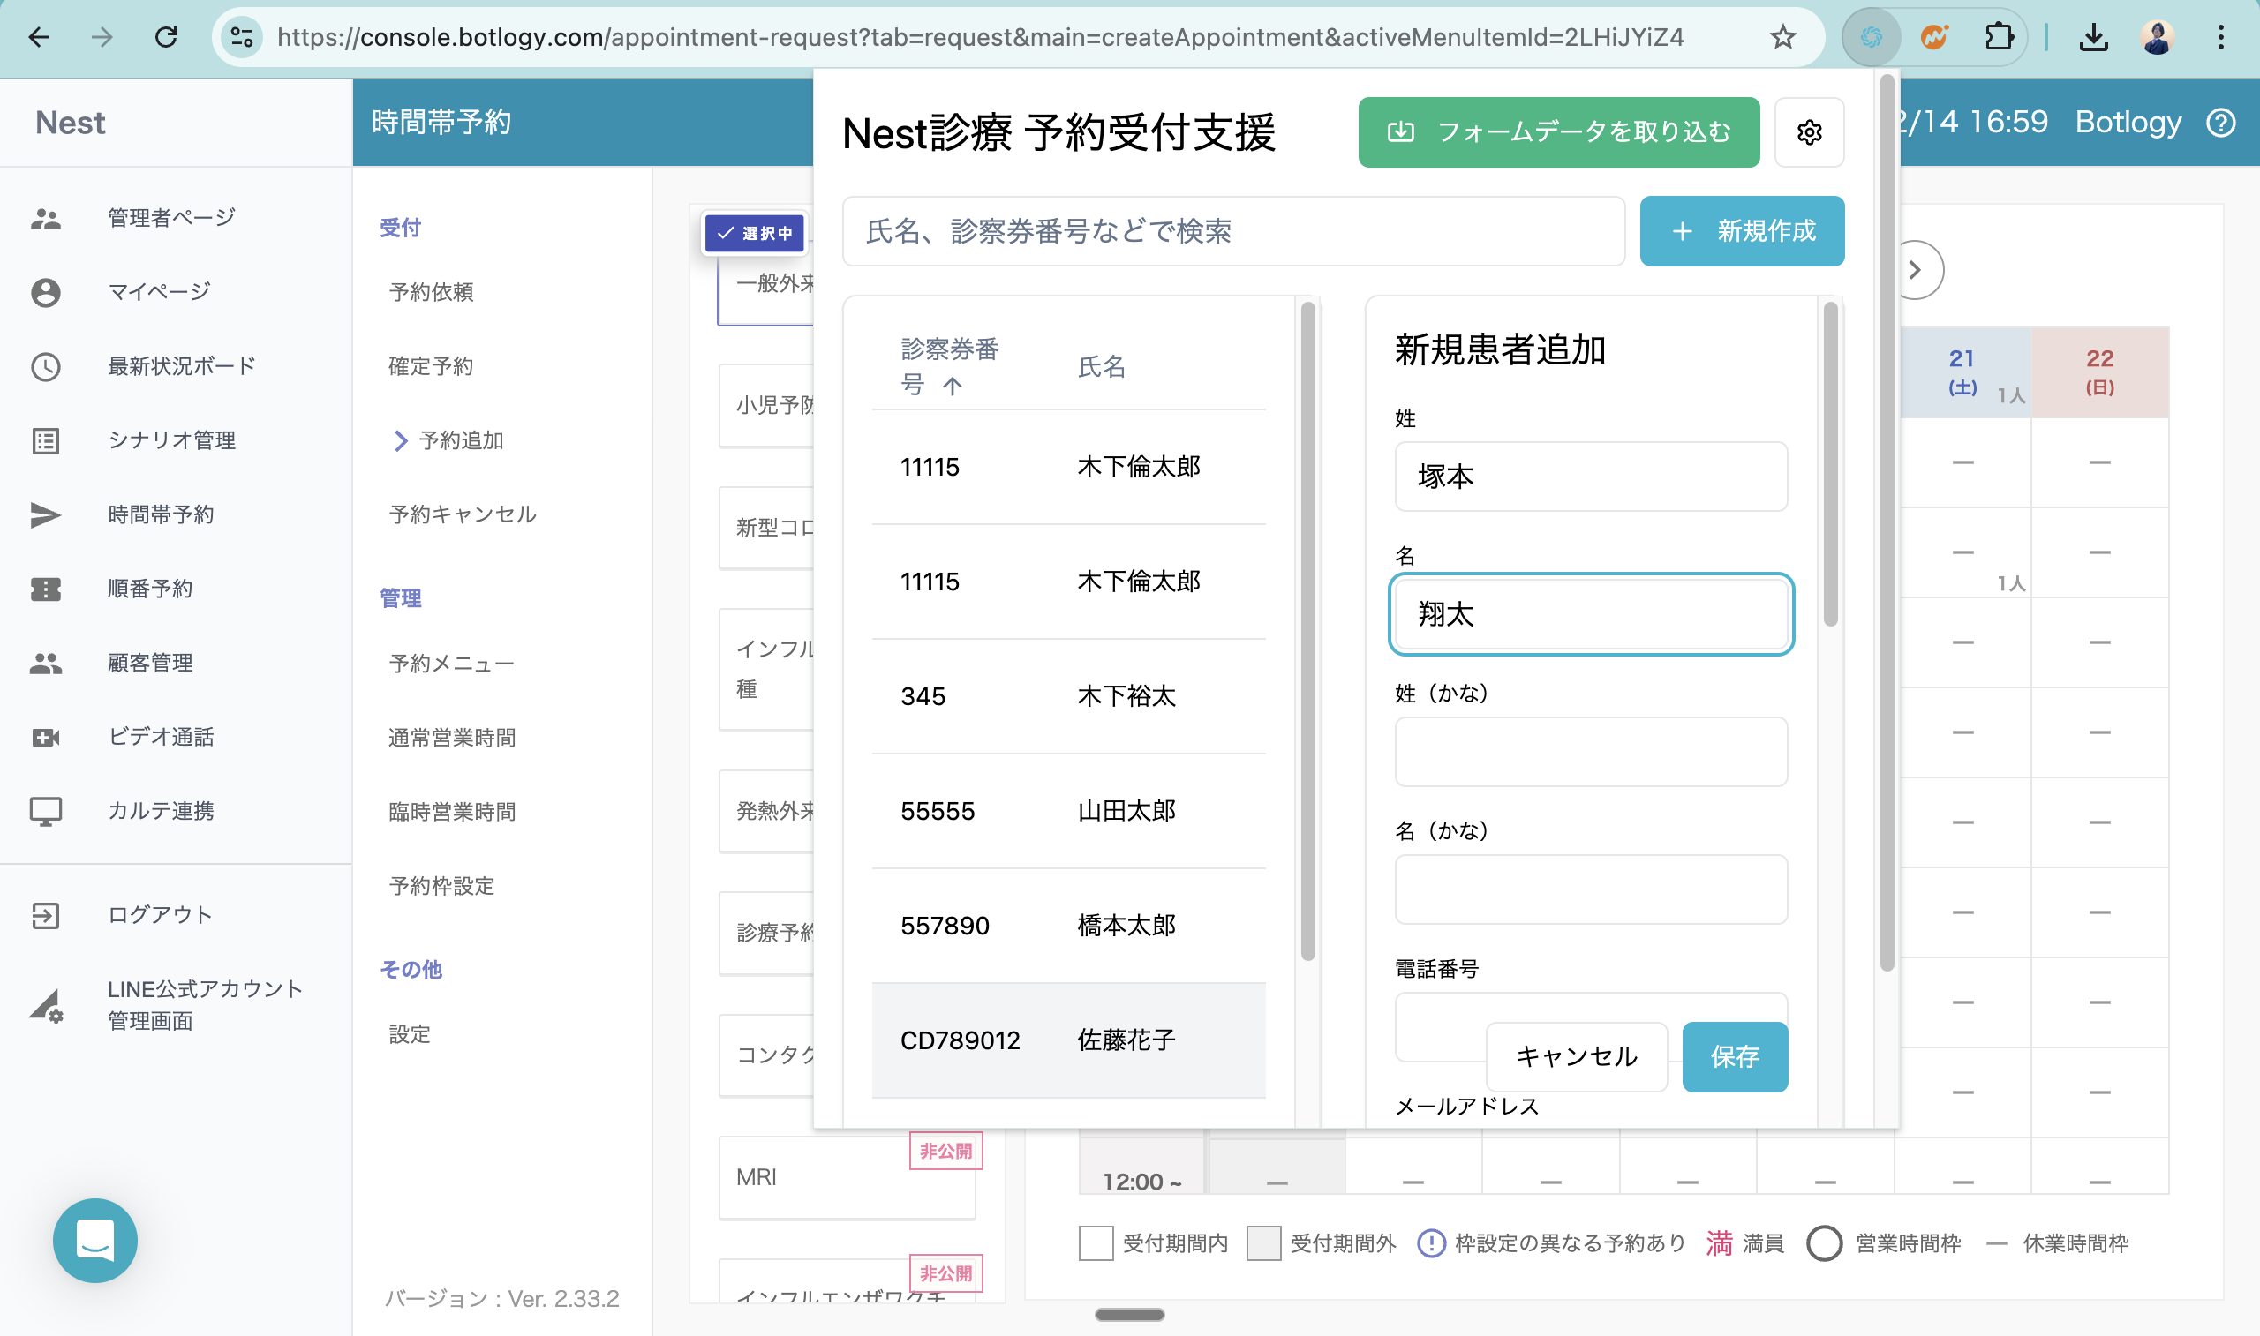
Task: Open the help question mark icon
Action: (x=2221, y=123)
